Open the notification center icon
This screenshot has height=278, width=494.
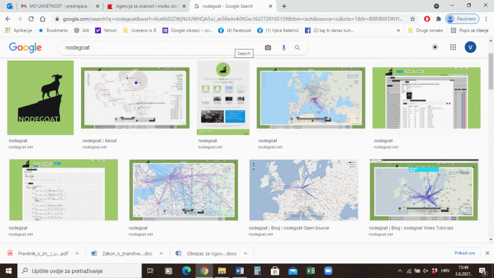click(483, 271)
